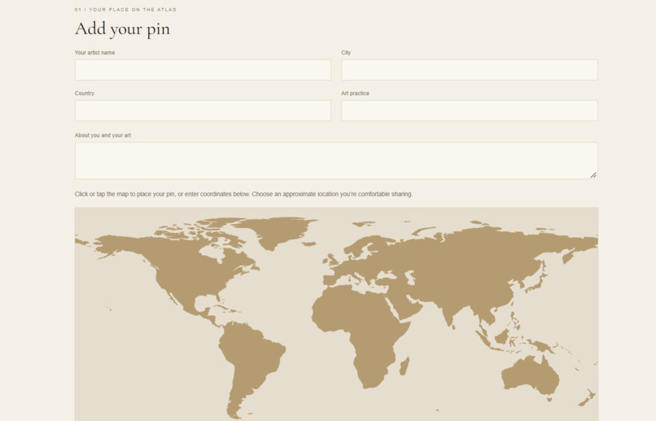Click the 'Your artist name' label
Screen dimensions: 656x421
point(94,53)
